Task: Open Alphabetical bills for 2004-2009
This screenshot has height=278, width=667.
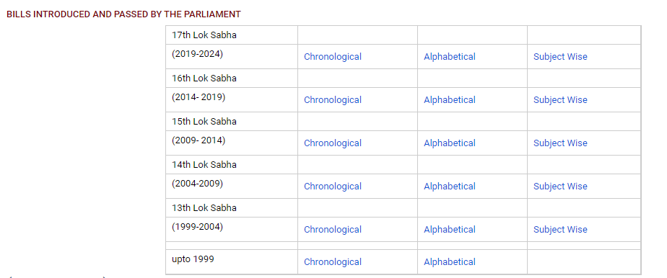Action: coord(450,187)
